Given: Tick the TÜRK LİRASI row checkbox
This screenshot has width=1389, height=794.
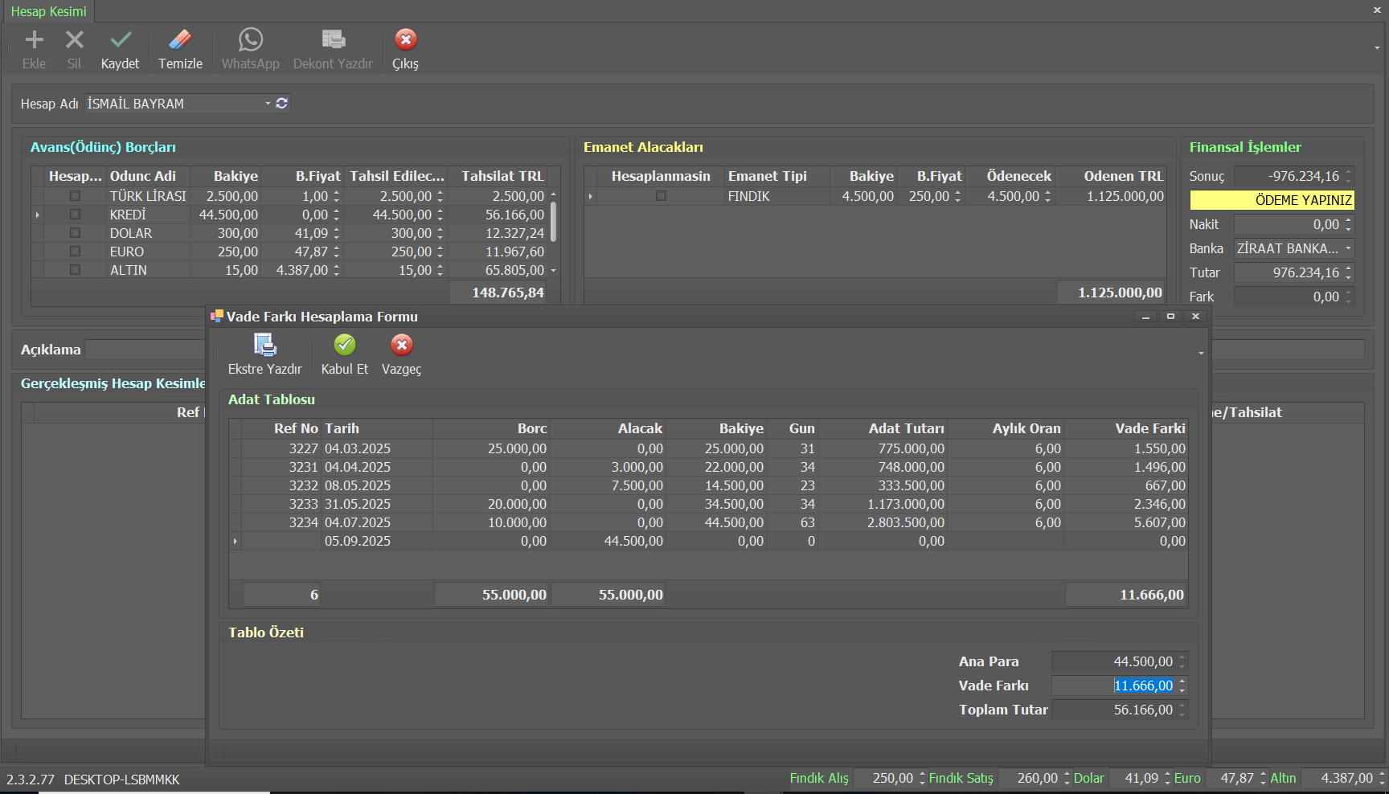Looking at the screenshot, I should [x=75, y=196].
